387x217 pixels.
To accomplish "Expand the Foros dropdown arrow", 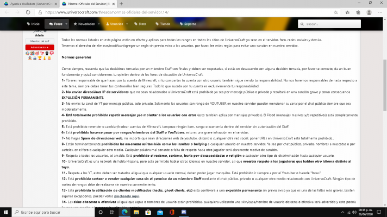I will click(66, 24).
